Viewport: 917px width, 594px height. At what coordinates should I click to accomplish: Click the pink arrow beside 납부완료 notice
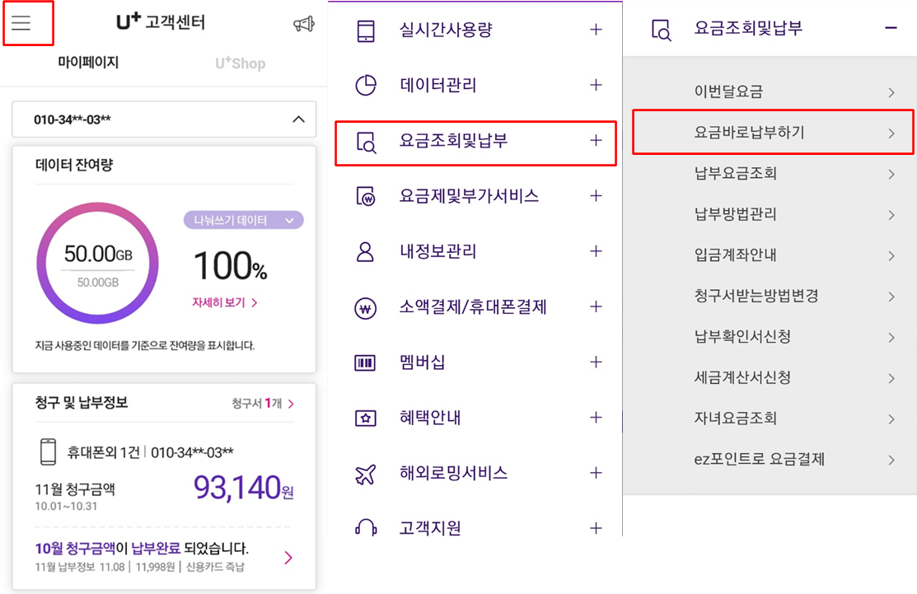[288, 557]
